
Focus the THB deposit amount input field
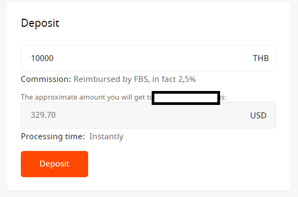tap(148, 58)
